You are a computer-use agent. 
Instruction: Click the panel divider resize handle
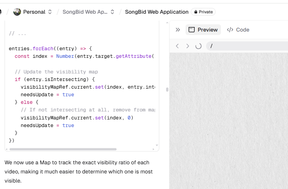click(167, 90)
